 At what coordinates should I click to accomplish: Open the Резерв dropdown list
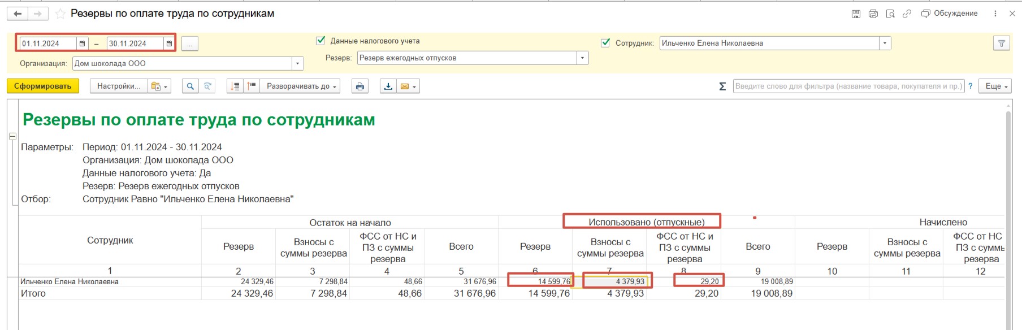coord(582,58)
